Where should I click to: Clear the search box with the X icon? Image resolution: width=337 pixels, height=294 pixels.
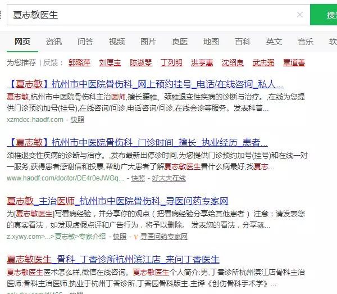[x=300, y=15]
